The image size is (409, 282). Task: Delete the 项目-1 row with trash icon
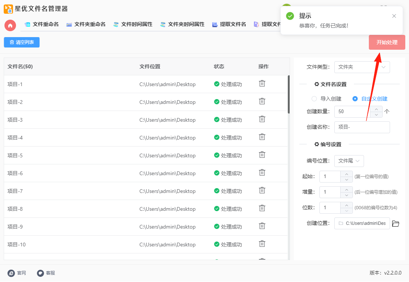click(262, 83)
